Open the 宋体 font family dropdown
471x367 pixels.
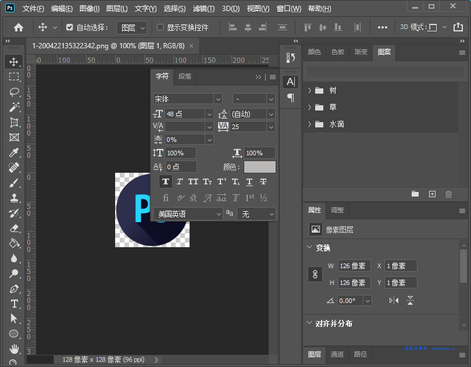point(218,99)
